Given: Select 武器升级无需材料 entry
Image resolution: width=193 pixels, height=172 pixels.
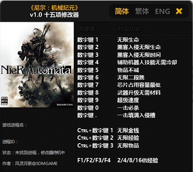Looking at the screenshot, I should (x=139, y=93).
